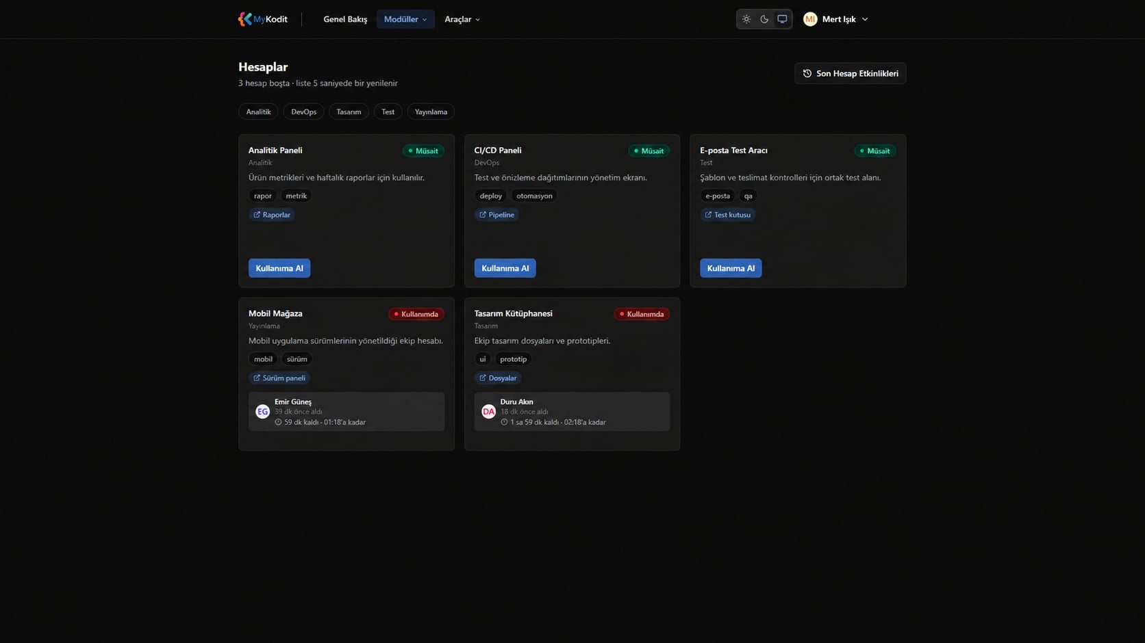Switch to light theme sun icon
This screenshot has width=1145, height=643.
[746, 19]
